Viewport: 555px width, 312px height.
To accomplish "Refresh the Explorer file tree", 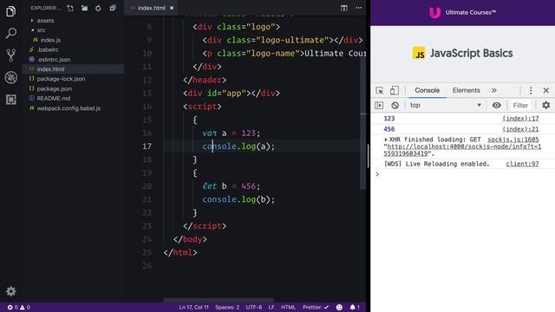I will coord(98,8).
